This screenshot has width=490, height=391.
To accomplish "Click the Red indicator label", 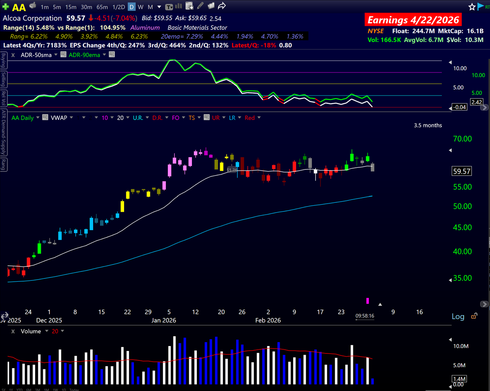I will point(249,118).
